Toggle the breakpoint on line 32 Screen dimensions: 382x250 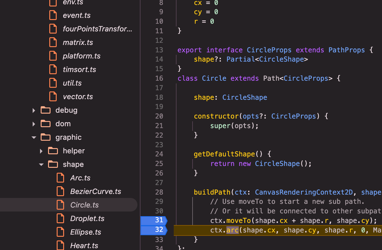[153, 230]
